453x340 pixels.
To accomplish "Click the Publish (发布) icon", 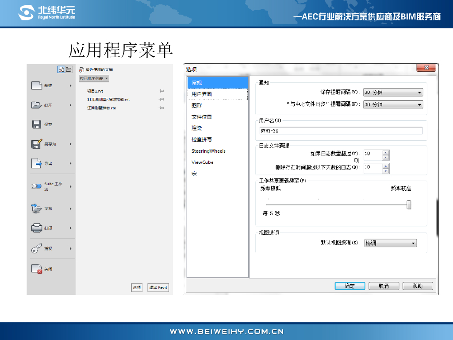I will pos(36,209).
